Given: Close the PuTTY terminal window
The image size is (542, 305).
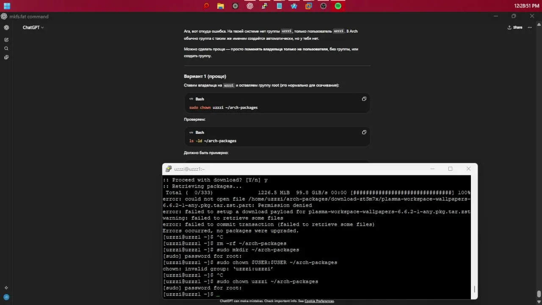Looking at the screenshot, I should pos(468,169).
